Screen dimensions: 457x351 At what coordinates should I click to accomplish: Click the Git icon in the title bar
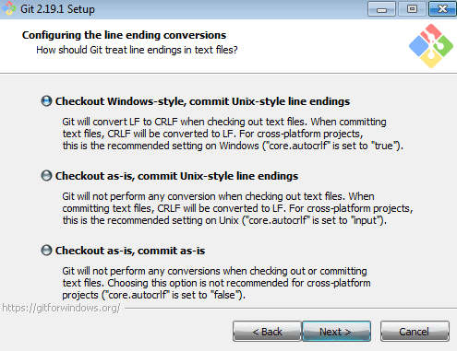(x=9, y=8)
